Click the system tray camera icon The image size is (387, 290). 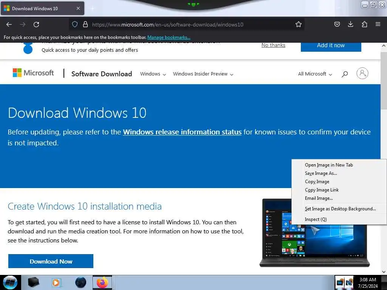(349, 282)
